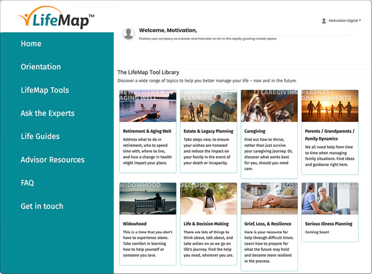Open the Estate & Legacy Planning card
Screen dimensions: 372x274
point(208,131)
